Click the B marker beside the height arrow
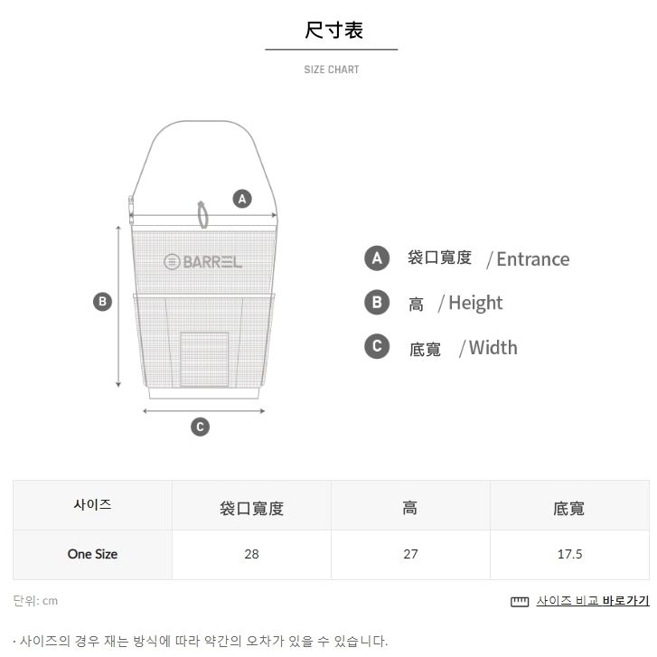Screen dimensions: 657x657 pos(102,302)
